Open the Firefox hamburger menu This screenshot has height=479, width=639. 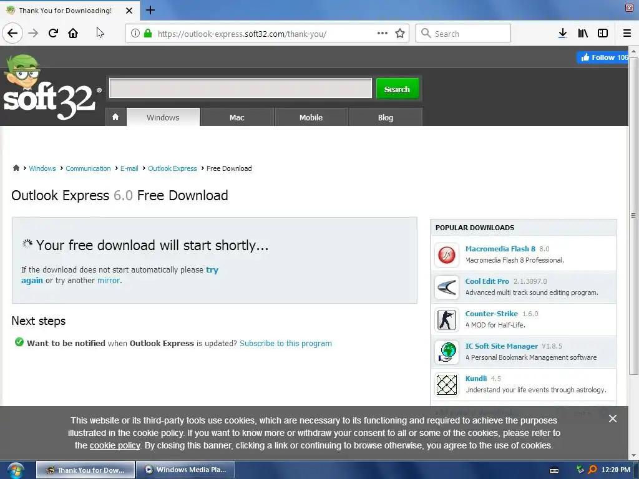[x=627, y=34]
